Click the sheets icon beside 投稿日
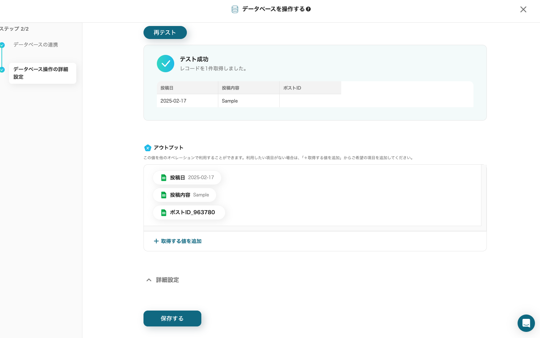Image resolution: width=540 pixels, height=338 pixels. (164, 178)
